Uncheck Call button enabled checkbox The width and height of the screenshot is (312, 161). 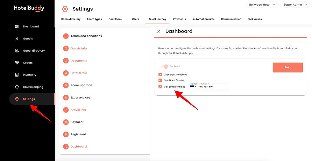pos(160,87)
